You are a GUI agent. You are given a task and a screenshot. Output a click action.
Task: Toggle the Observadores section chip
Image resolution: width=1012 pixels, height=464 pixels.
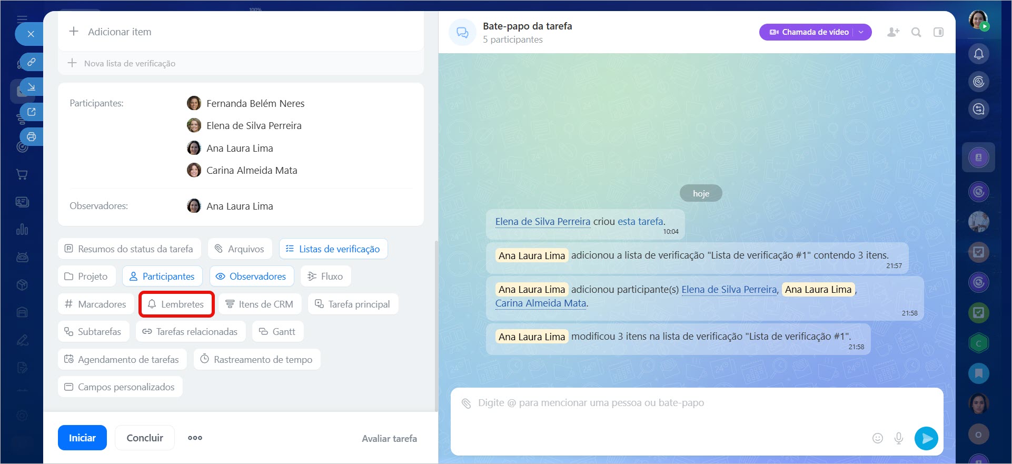coord(251,277)
